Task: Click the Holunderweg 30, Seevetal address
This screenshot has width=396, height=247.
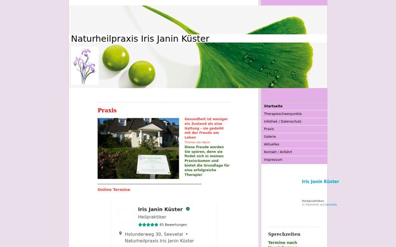Action: tap(154, 234)
